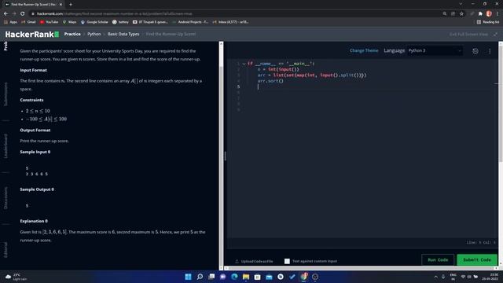Open the Windows Start menu
Image resolution: width=503 pixels, height=283 pixels.
pos(189,277)
